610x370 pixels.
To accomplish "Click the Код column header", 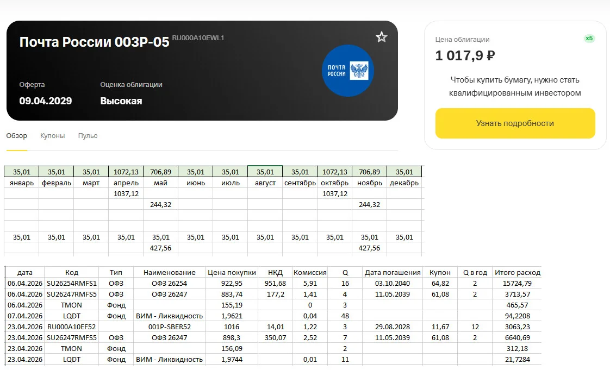I will pos(72,272).
